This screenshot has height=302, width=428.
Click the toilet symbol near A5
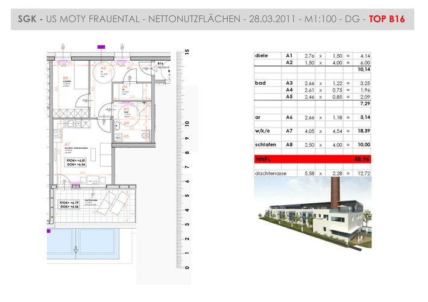(145, 135)
